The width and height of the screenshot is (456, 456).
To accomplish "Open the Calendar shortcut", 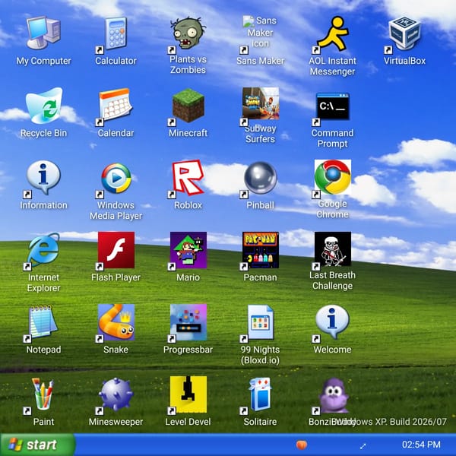I will 116,105.
